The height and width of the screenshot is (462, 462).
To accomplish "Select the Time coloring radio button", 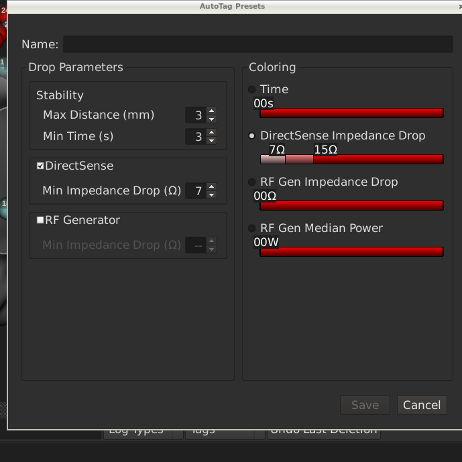I will point(252,89).
